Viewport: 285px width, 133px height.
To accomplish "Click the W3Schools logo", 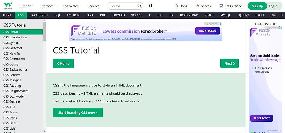I will pos(8,6).
